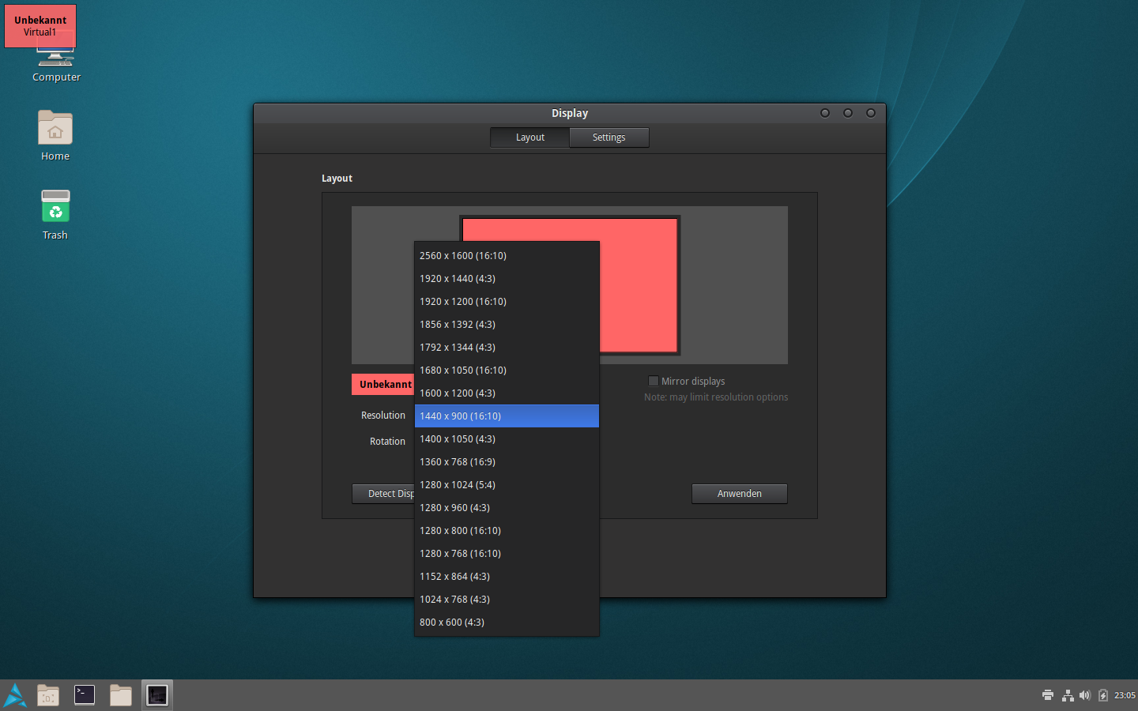The width and height of the screenshot is (1138, 711).
Task: Select the Computer desktop icon label
Action: click(57, 77)
